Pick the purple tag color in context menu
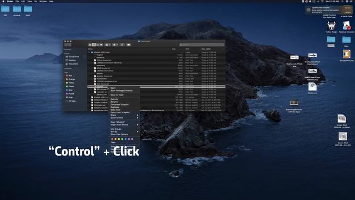Viewport: 355px width, 200px height. pyautogui.click(x=129, y=139)
